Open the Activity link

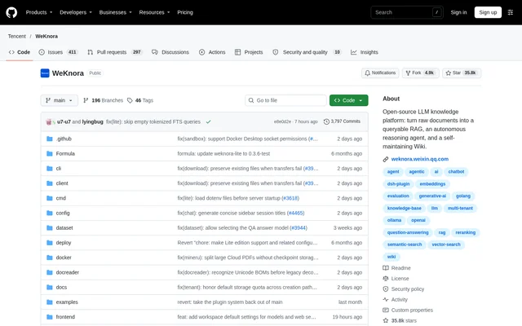tap(395, 300)
